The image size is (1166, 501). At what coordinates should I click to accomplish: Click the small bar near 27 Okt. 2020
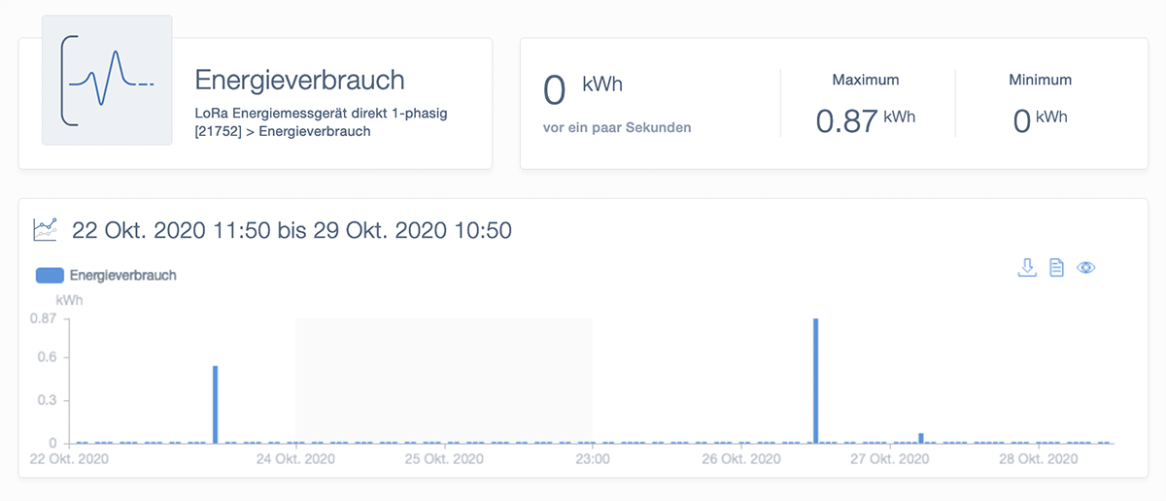921,438
